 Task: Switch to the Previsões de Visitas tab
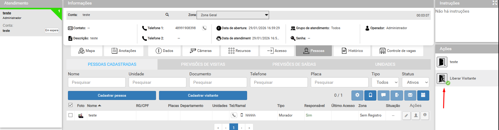pos(203,64)
